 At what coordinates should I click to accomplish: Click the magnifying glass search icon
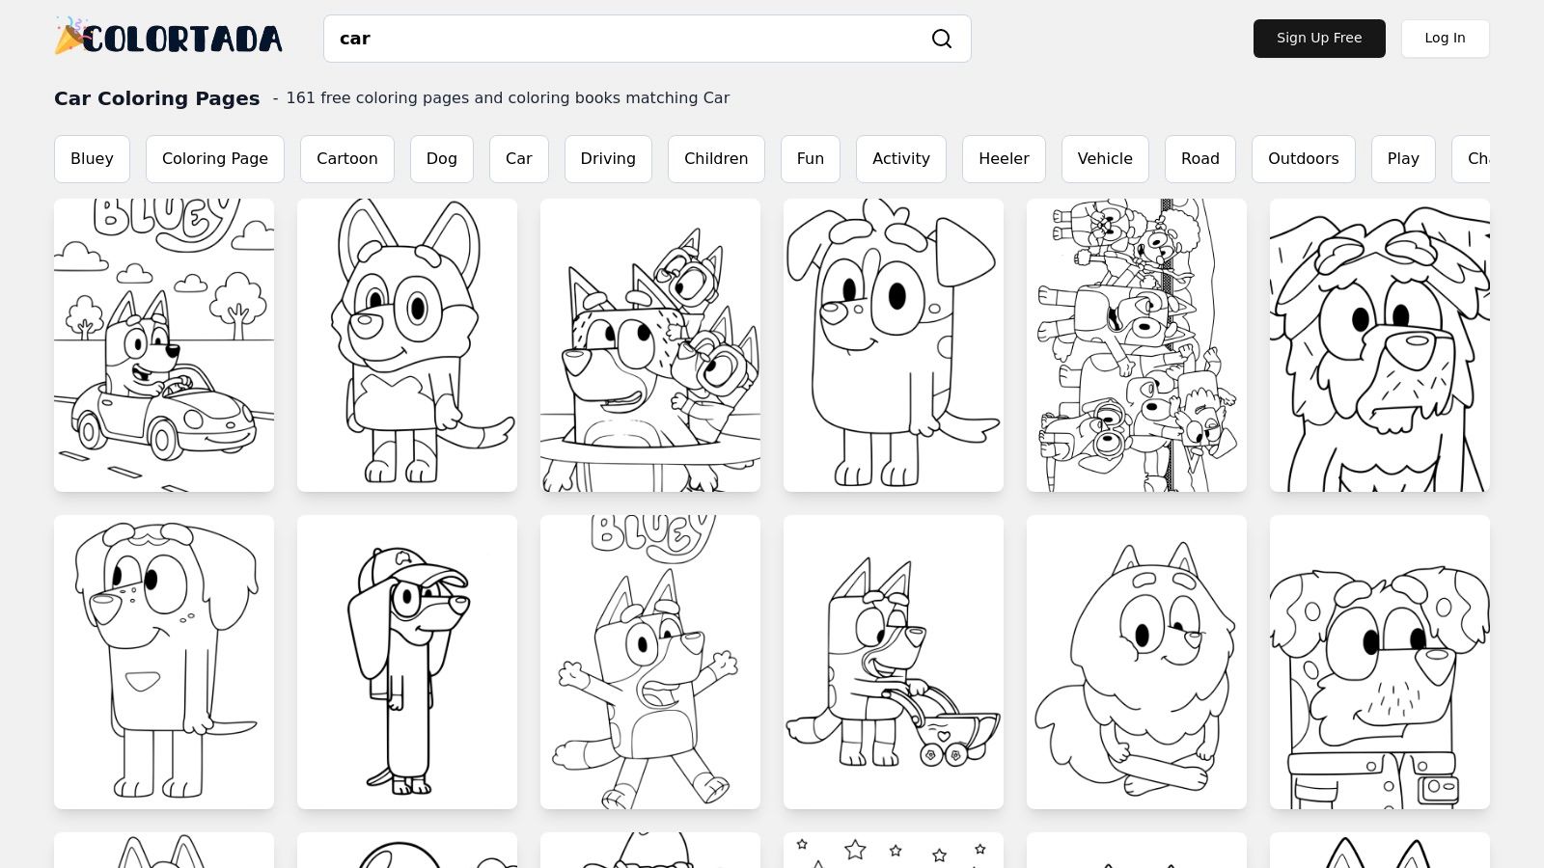click(x=942, y=39)
